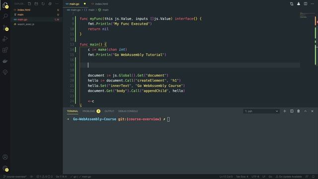Open errors and warnings count in status bar
The image size is (318, 179).
[44, 177]
